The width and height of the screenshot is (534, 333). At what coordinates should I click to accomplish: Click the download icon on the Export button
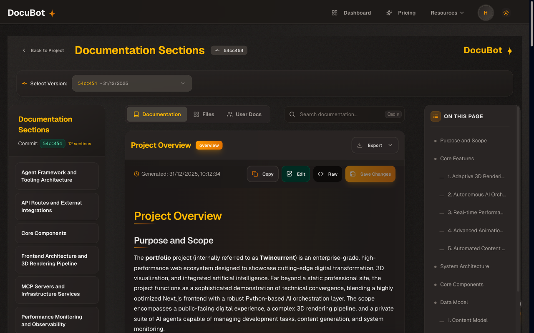[359, 145]
